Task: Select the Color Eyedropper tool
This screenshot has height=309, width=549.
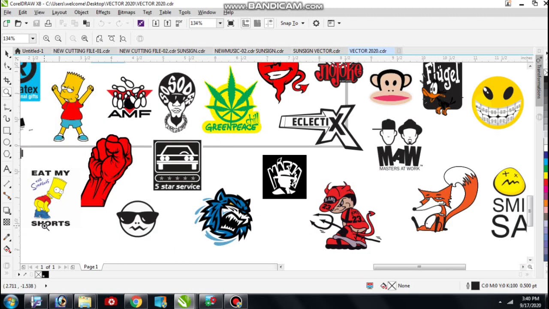Action: pos(7,237)
